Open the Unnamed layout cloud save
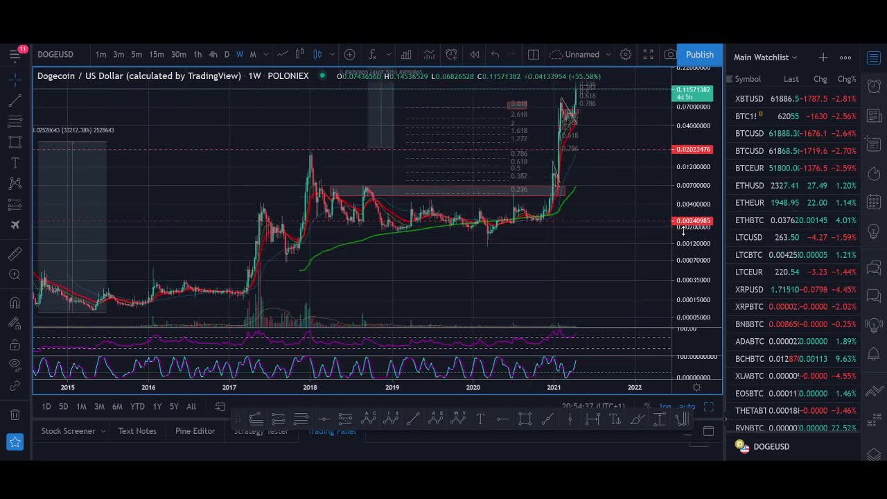The image size is (887, 499). click(x=574, y=55)
